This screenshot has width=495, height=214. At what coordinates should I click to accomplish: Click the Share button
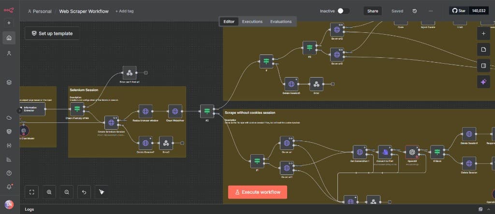pyautogui.click(x=373, y=11)
